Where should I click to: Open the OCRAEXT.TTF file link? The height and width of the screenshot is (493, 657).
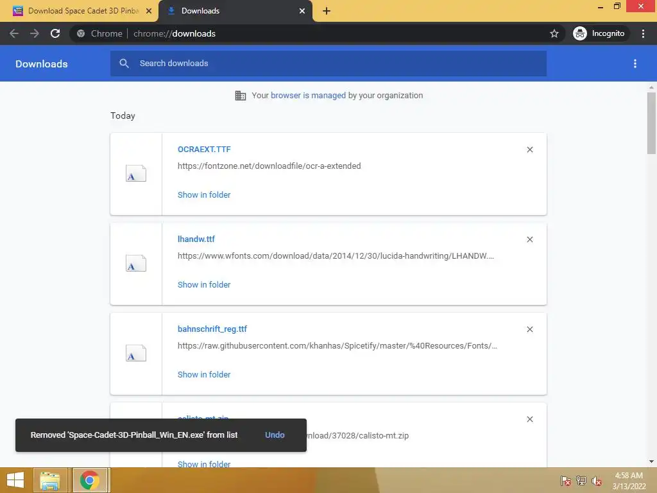click(204, 149)
